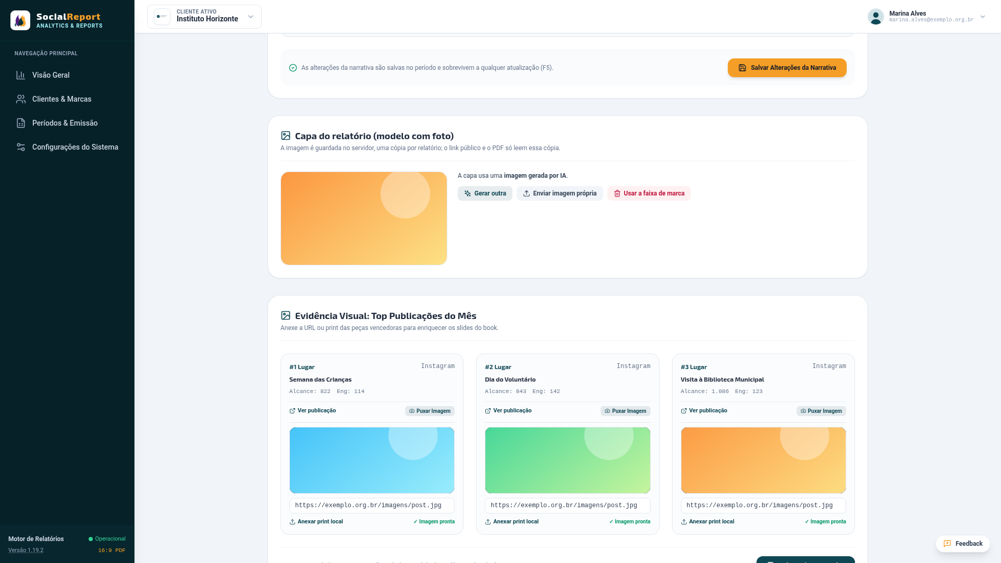1001x563 pixels.
Task: Focus the image URL field in #2 Lugar
Action: 568,506
